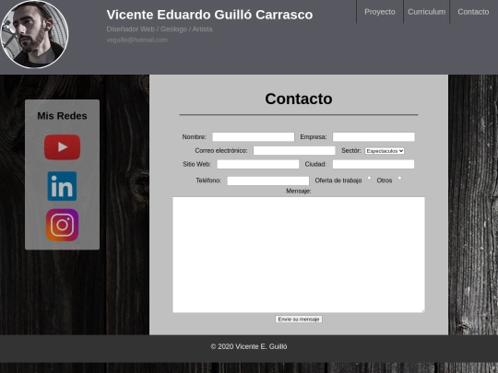Click the Mis Redes heading

(63, 116)
